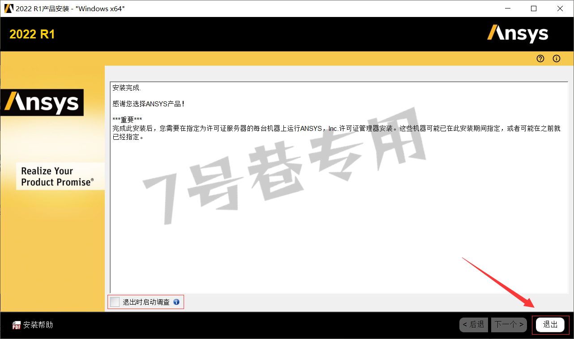Click the 2022 R1 header text

coord(32,34)
